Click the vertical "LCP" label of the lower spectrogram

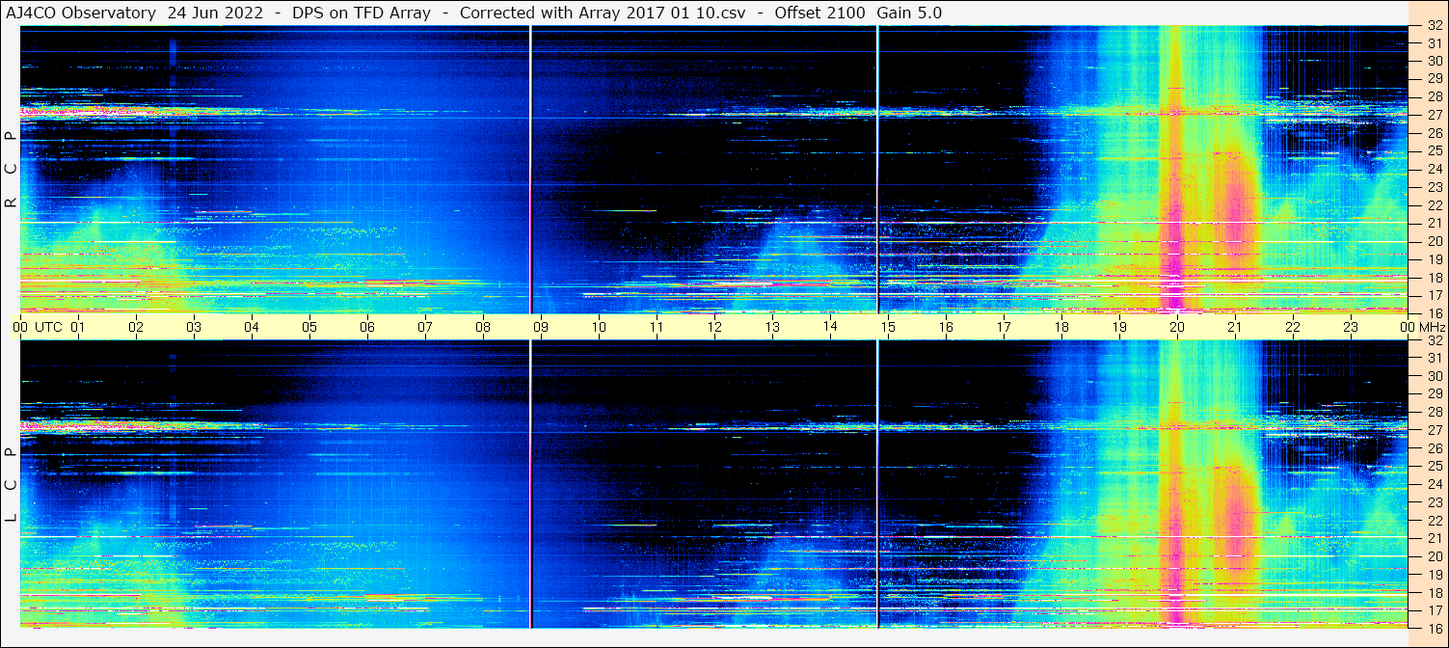[x=11, y=485]
